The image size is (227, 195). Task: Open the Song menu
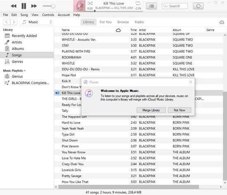point(24,15)
